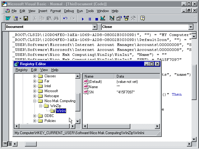Click the Insert UserForm toolbar icon
This screenshot has height=149, width=199.
pyautogui.click(x=16, y=19)
